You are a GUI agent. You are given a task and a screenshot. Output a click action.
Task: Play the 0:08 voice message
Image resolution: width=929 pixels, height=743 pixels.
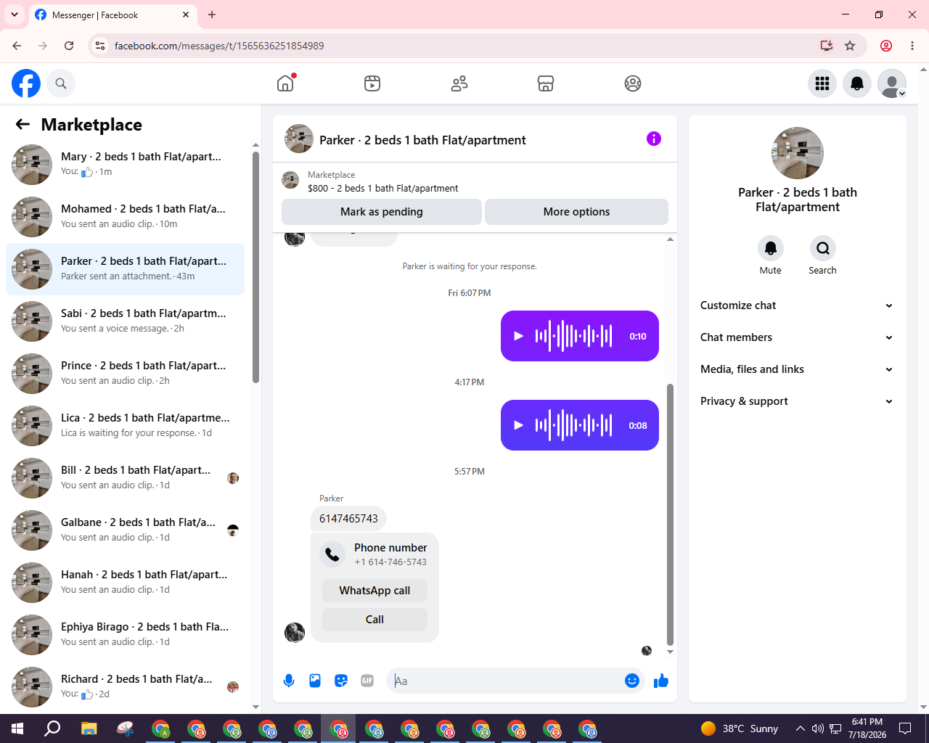(x=518, y=425)
